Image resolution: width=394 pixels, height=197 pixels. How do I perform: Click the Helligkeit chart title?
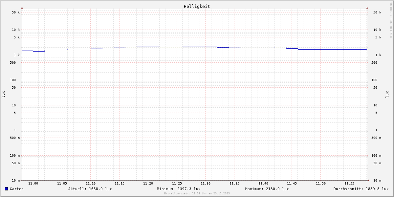[x=197, y=6]
